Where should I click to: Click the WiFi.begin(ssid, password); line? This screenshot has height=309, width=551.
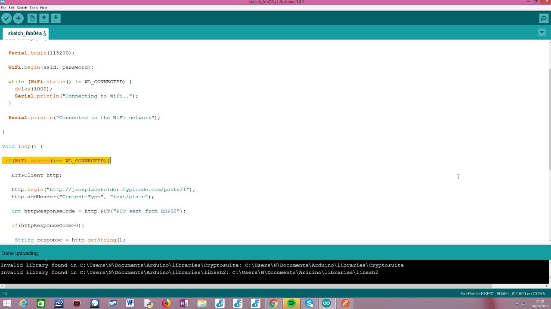pos(51,67)
